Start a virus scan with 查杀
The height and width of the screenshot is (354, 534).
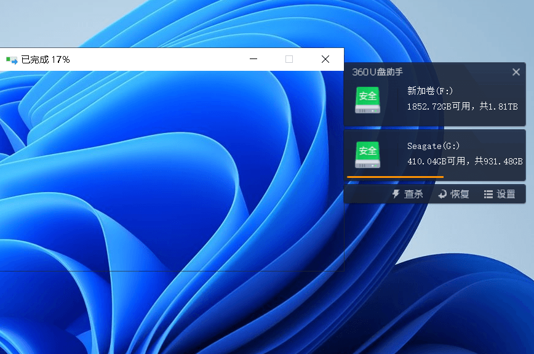tap(408, 194)
